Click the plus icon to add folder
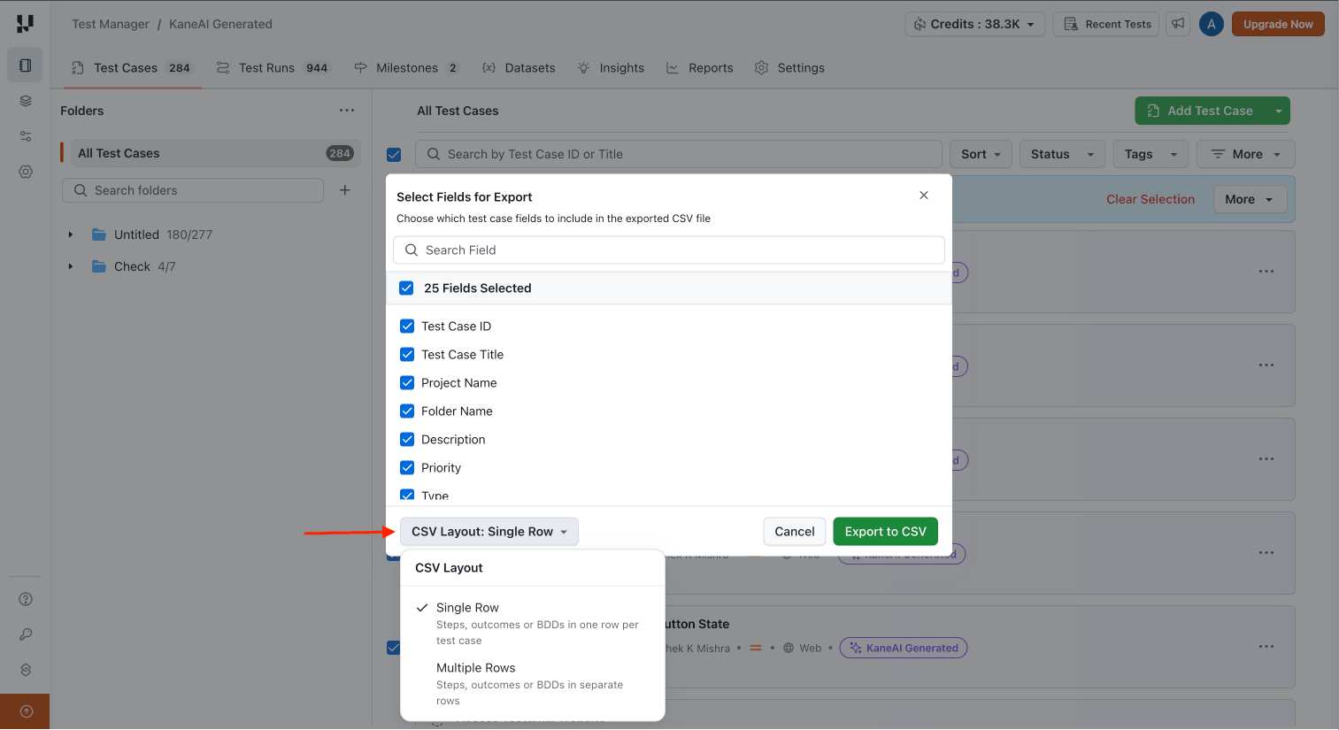1339x730 pixels. (x=345, y=190)
